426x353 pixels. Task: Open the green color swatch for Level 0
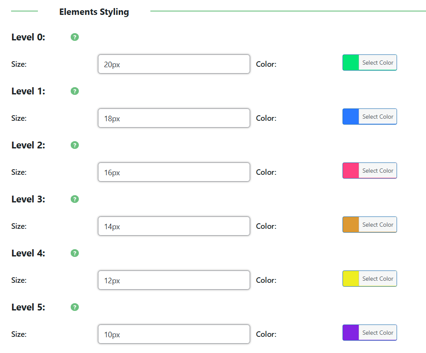[x=351, y=63]
